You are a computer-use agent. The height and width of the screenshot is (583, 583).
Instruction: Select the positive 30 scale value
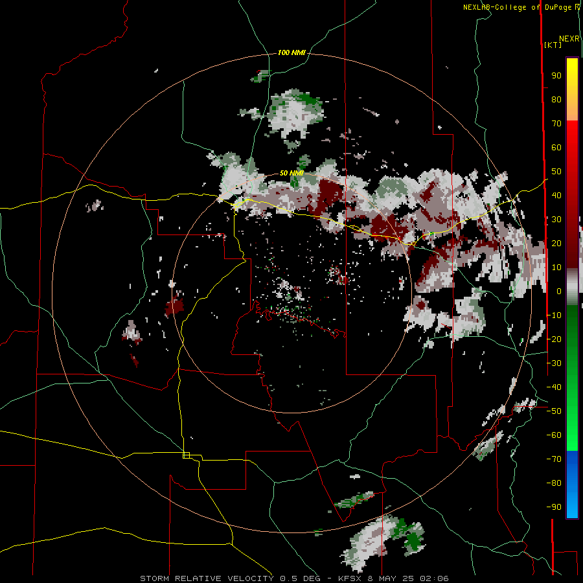coord(556,220)
